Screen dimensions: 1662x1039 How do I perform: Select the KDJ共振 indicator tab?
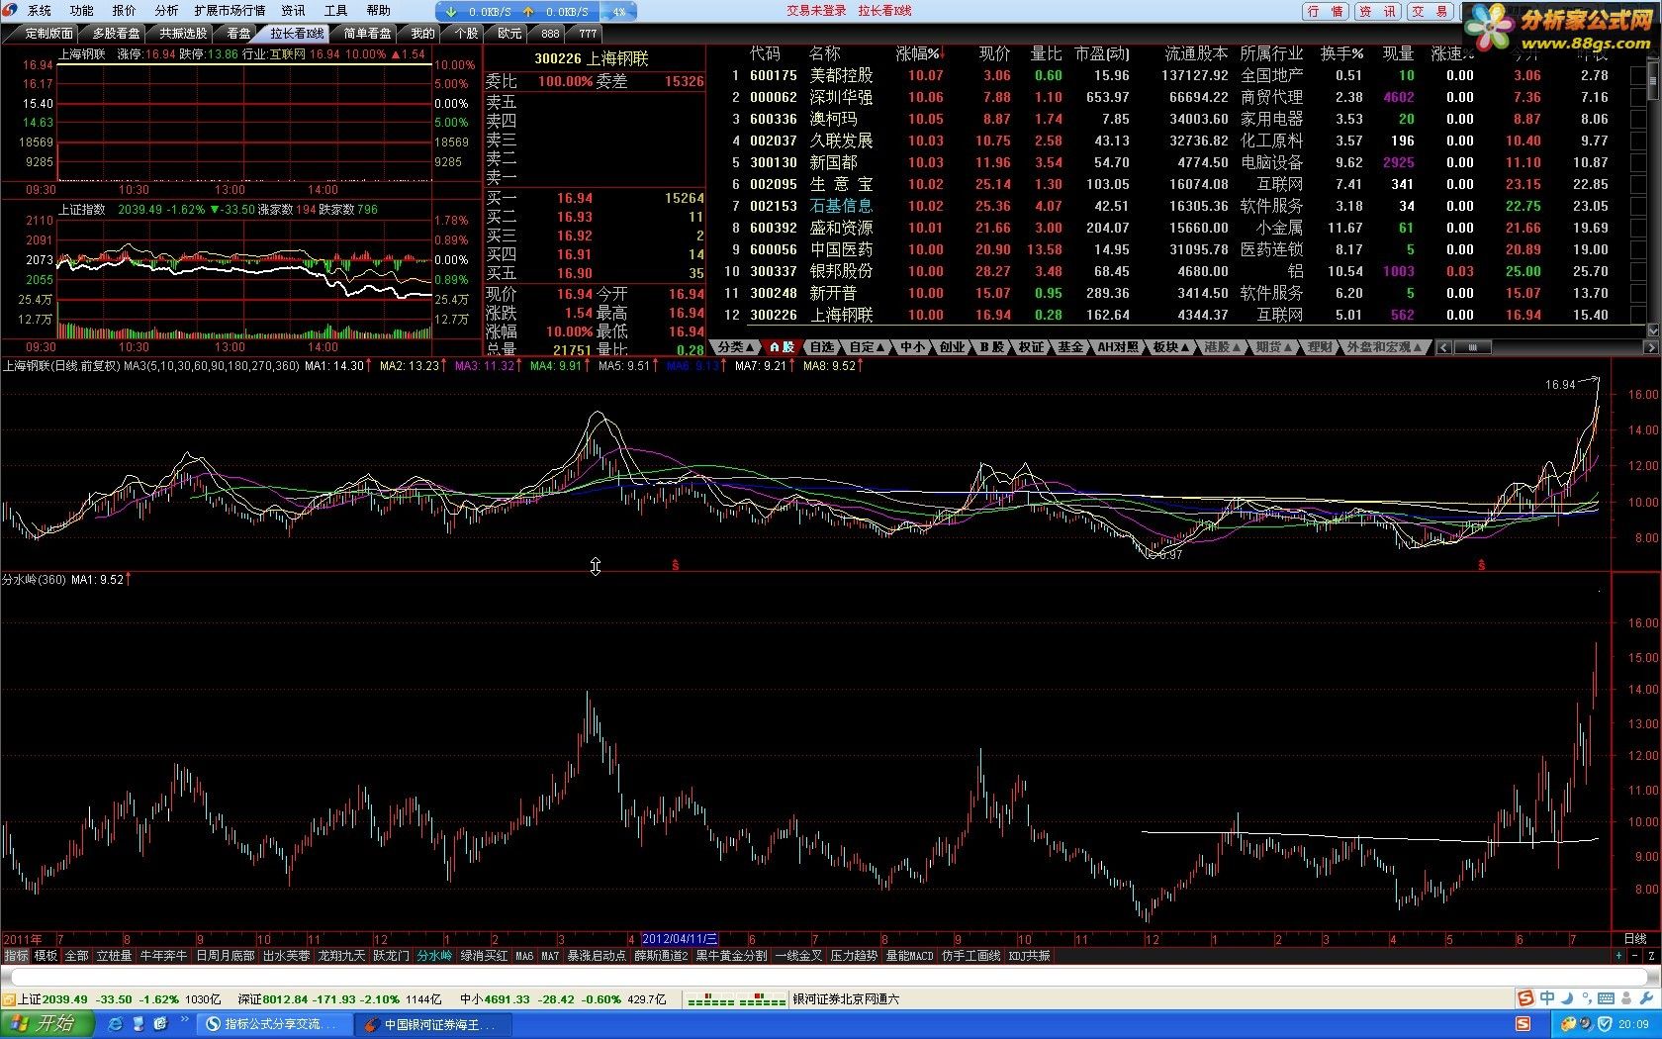point(1030,956)
